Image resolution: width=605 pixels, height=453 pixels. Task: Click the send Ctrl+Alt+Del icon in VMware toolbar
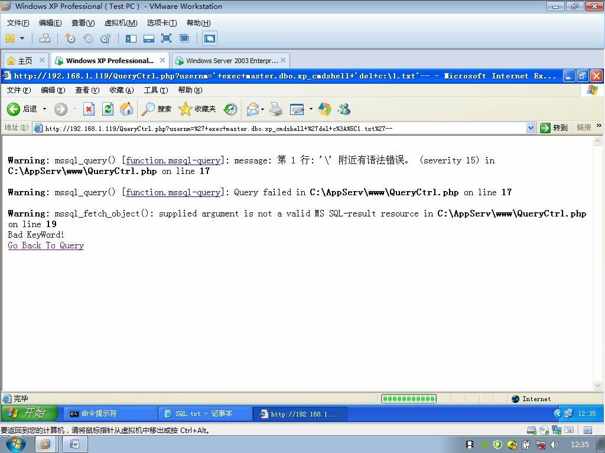45,38
